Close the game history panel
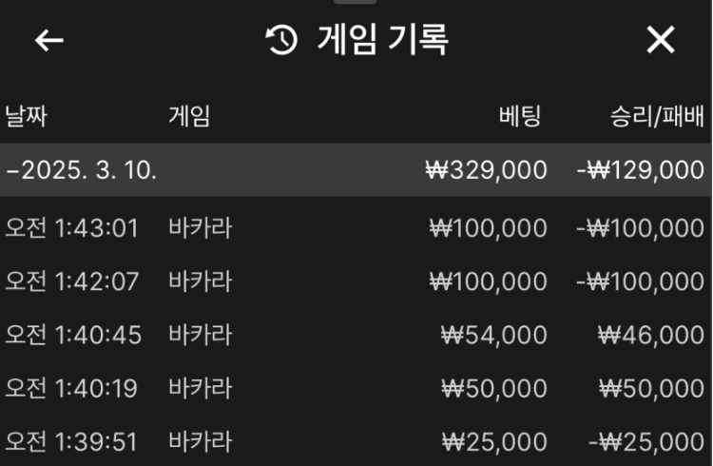713x466 pixels. click(660, 40)
